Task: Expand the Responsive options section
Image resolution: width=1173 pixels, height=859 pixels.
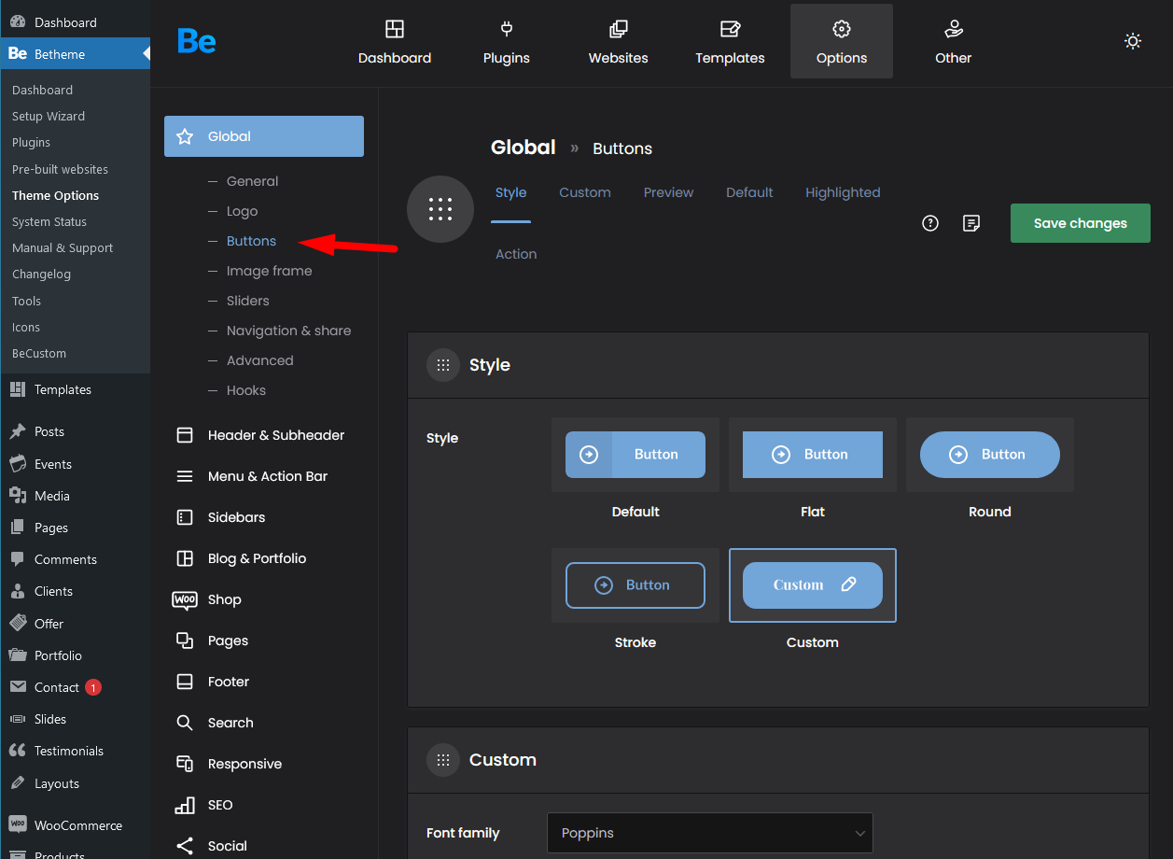Action: [264, 764]
